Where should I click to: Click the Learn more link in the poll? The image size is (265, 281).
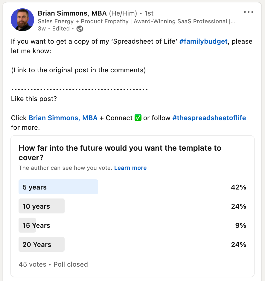130,168
